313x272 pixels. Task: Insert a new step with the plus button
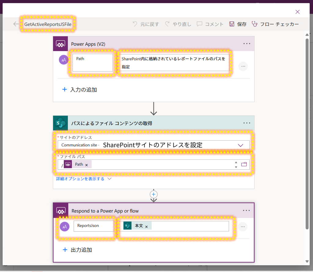(153, 194)
